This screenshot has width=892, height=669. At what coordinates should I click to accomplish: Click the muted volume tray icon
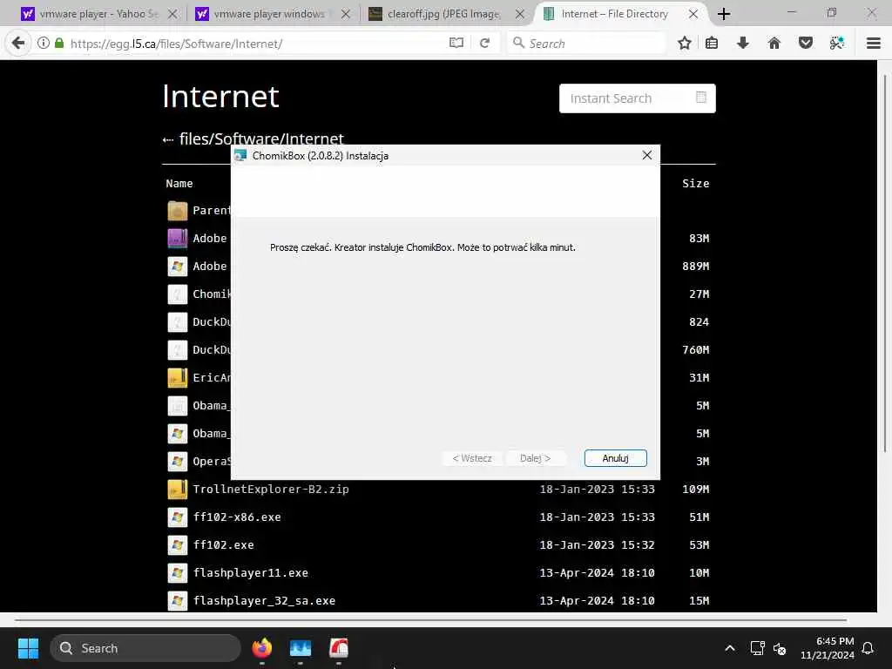click(x=780, y=648)
